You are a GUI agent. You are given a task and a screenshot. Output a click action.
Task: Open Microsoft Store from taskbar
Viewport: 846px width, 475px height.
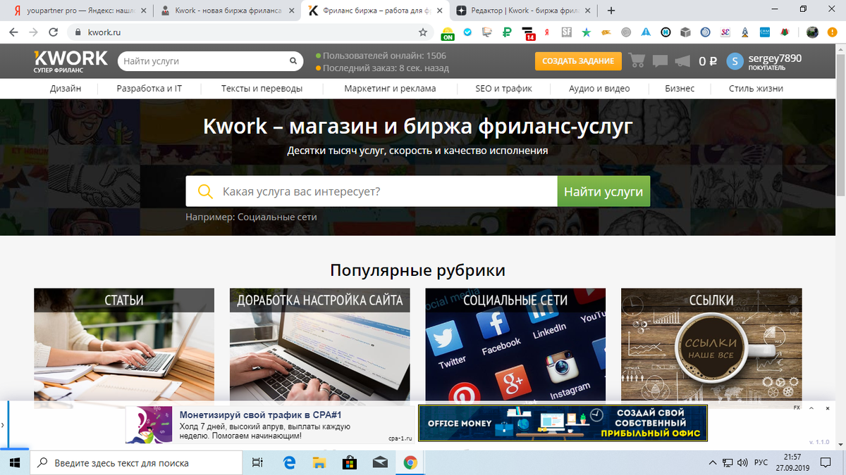pyautogui.click(x=350, y=462)
